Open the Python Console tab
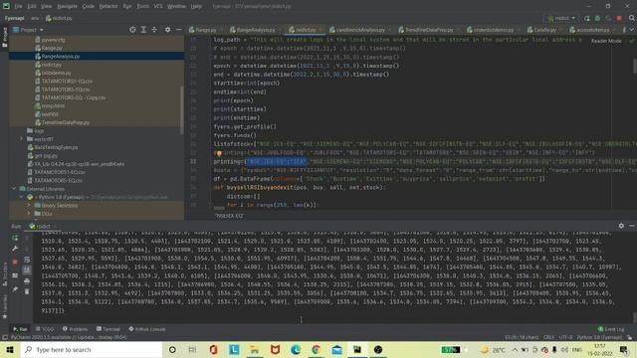The height and width of the screenshot is (358, 637). click(146, 329)
